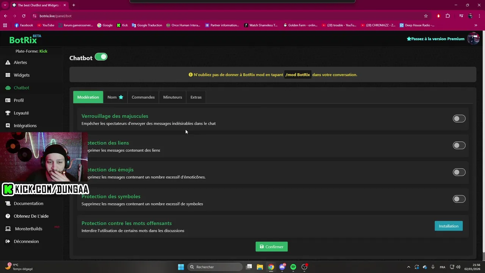Open the Golden Farm bookmark

(x=300, y=25)
